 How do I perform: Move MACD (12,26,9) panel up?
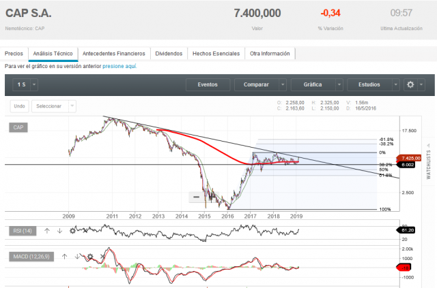(x=65, y=257)
